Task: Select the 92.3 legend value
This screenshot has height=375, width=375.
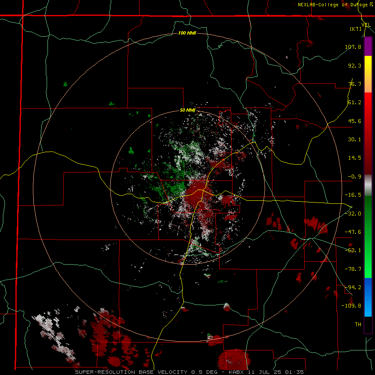Action: (x=355, y=65)
